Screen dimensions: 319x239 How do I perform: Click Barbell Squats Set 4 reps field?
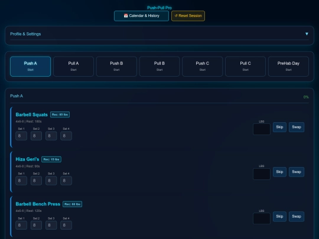click(x=66, y=136)
